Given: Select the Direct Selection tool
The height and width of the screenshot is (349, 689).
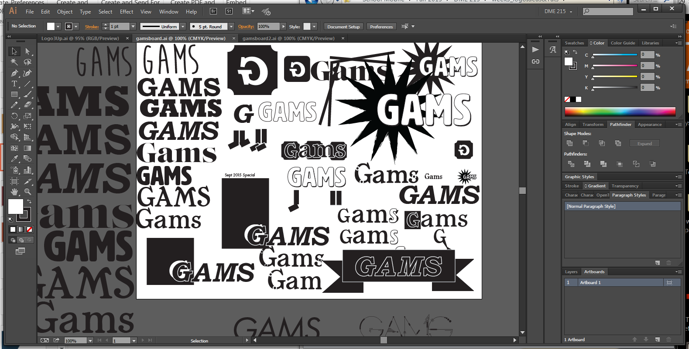Looking at the screenshot, I should point(27,51).
